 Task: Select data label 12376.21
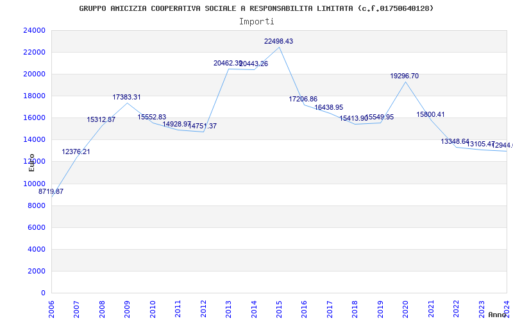point(76,152)
